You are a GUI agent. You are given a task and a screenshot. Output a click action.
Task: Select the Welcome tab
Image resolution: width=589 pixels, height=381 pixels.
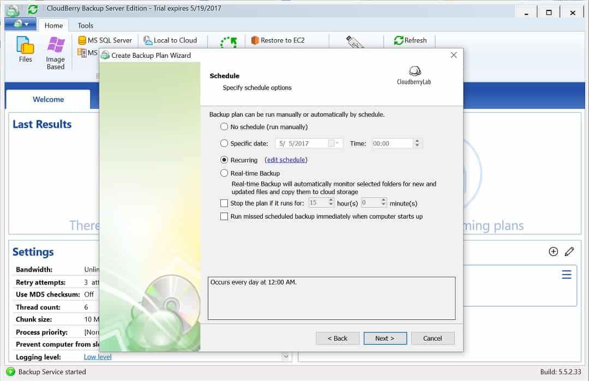[x=48, y=99]
